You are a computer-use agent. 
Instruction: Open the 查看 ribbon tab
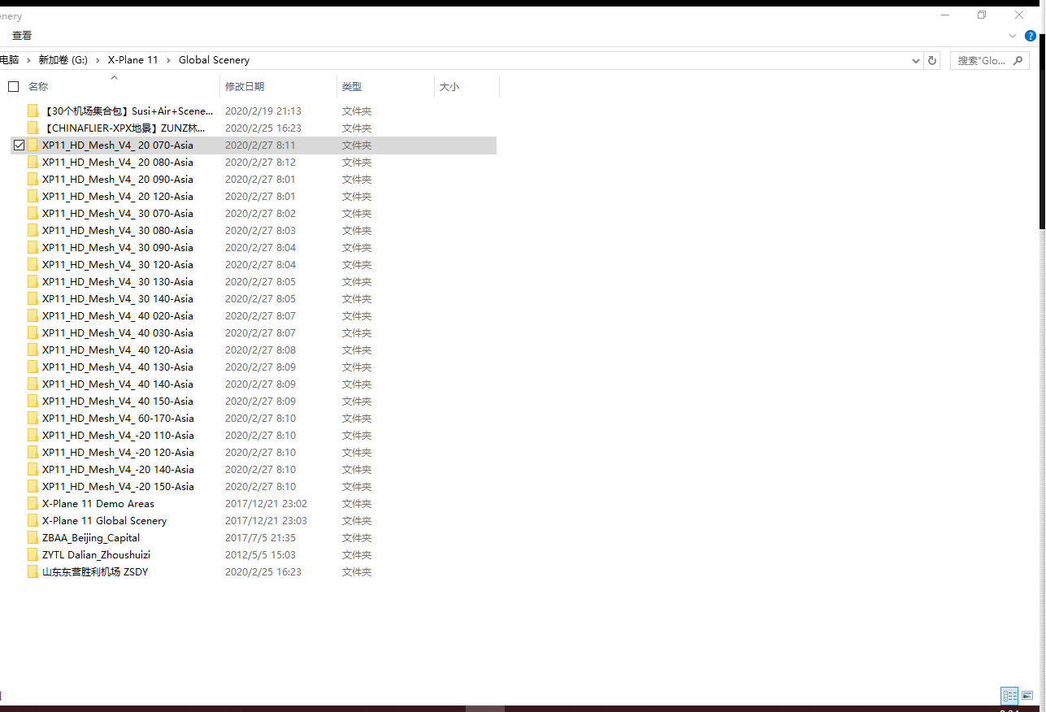[22, 36]
